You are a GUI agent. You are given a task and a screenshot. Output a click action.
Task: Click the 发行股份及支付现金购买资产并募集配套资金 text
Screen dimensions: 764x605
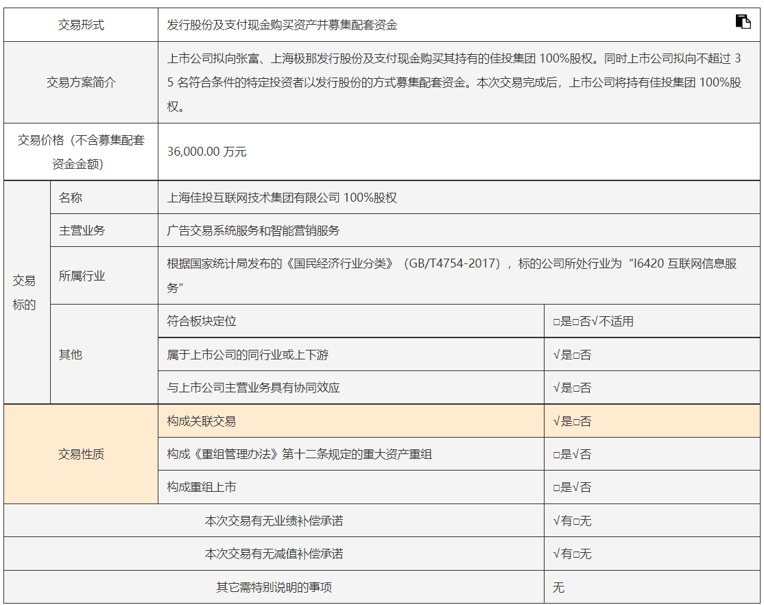pos(282,25)
